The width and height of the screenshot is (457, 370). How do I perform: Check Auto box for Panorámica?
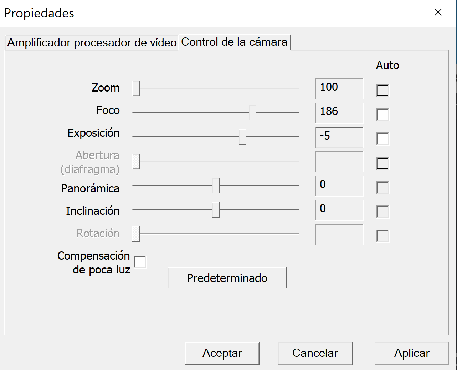(382, 187)
